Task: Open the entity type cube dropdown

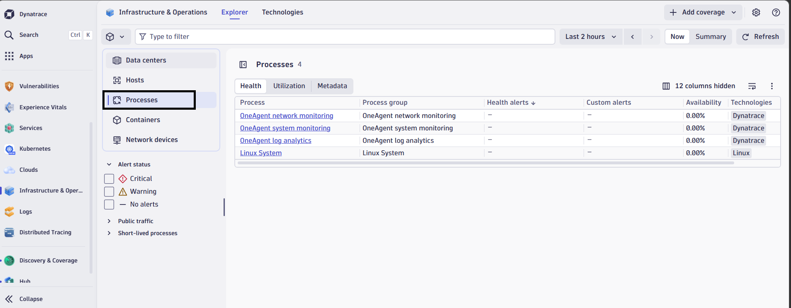Action: [115, 36]
